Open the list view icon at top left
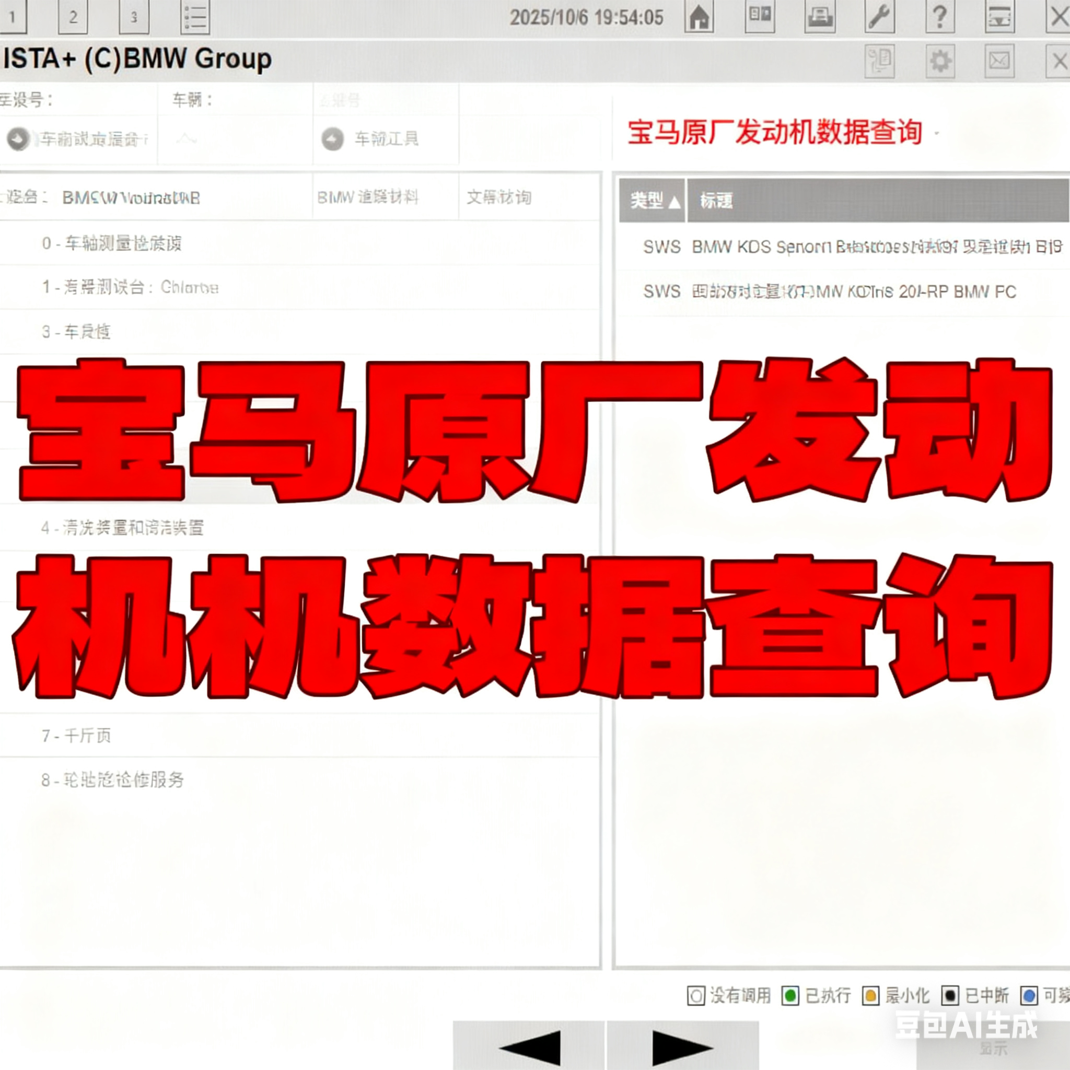Image resolution: width=1070 pixels, height=1070 pixels. click(195, 17)
